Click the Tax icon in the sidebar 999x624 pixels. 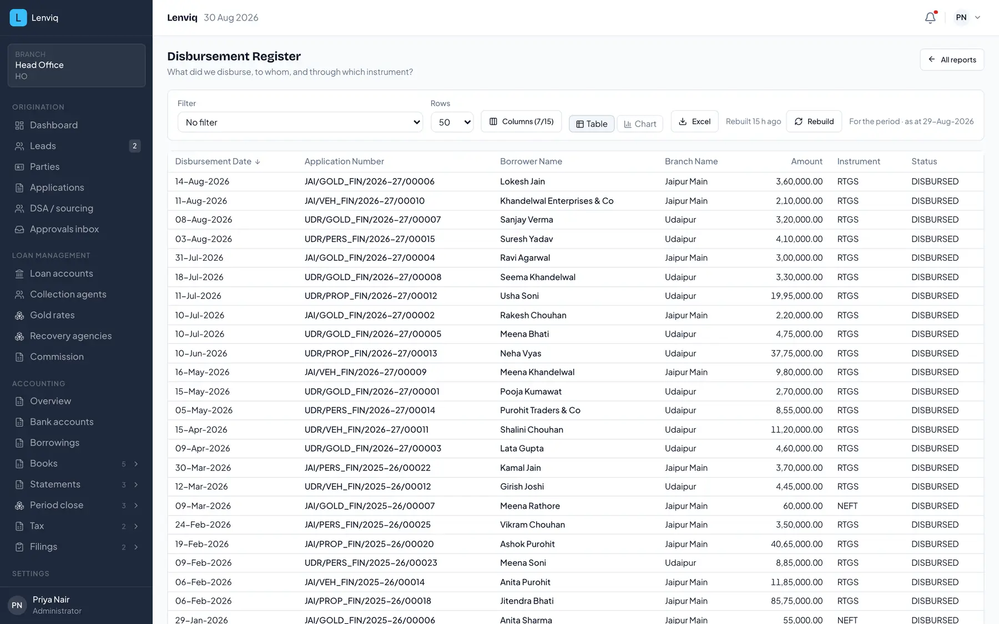(x=19, y=526)
